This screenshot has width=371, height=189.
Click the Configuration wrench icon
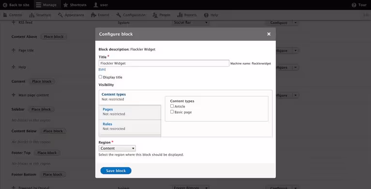tap(119, 15)
